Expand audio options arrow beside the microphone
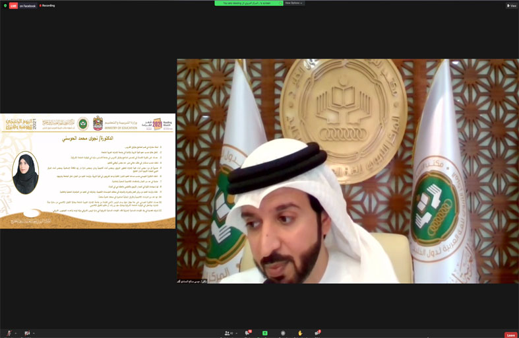This screenshot has height=338, width=519. tap(16, 333)
